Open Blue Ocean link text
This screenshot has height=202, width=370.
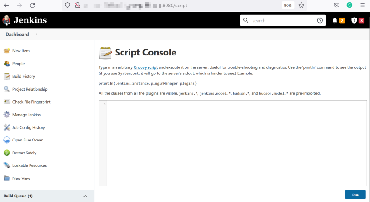[x=28, y=140]
